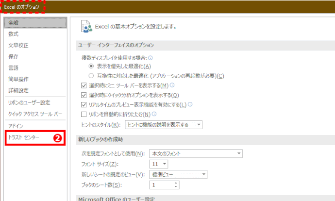Image resolution: width=335 pixels, height=201 pixels.
Task: Click the ブックのシート数(S): label
Action: point(101,185)
